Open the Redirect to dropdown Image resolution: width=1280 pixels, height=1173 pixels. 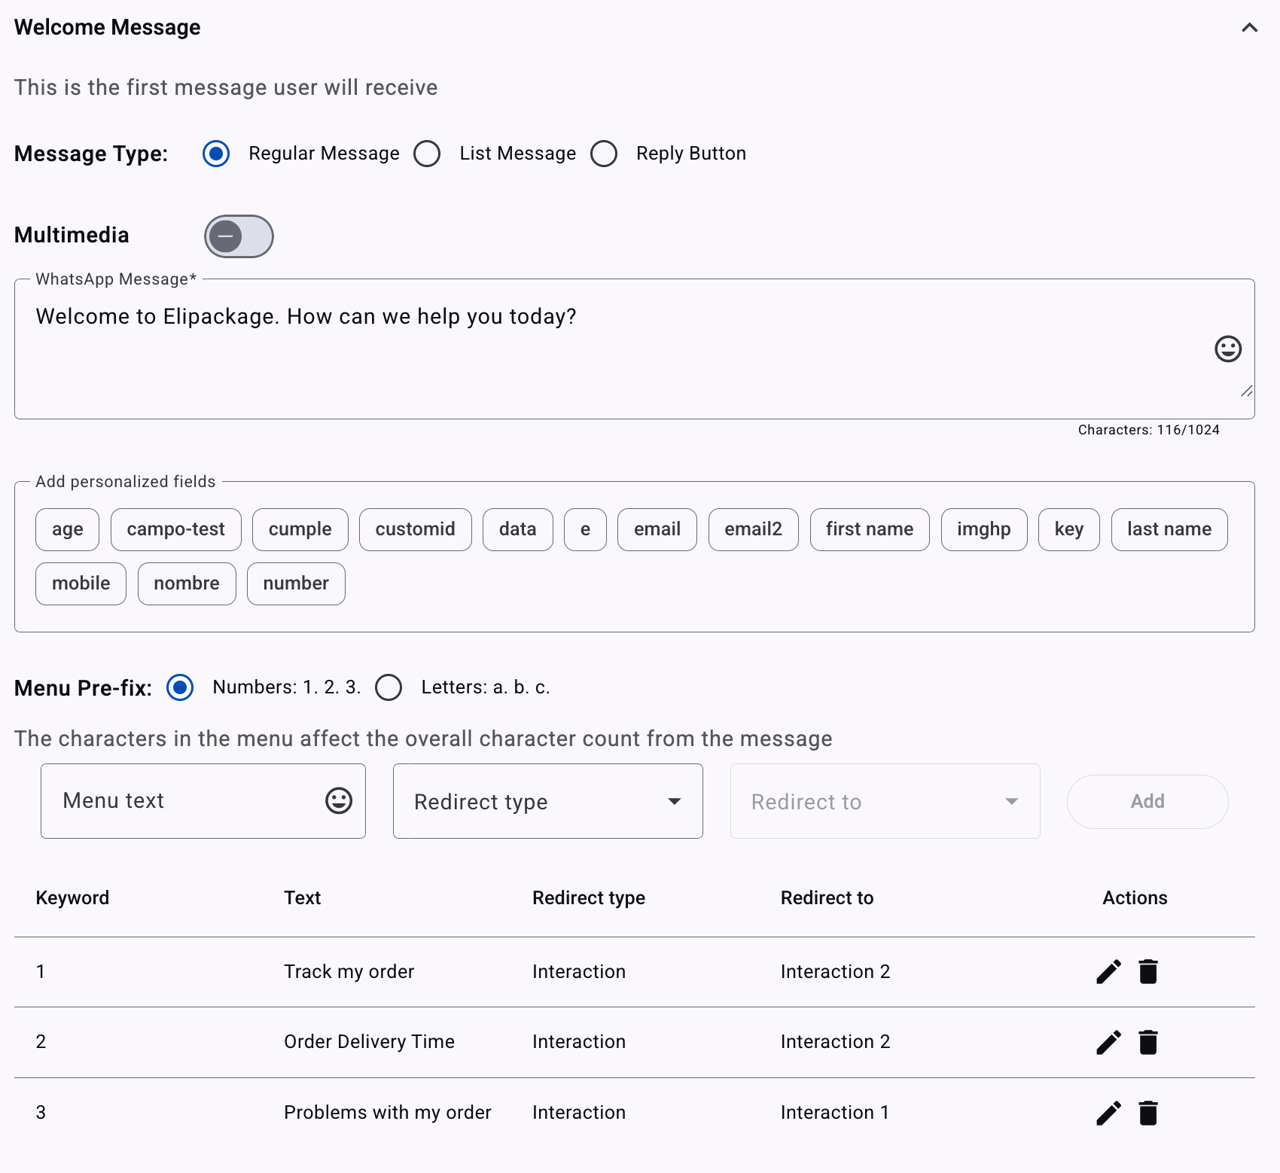click(885, 801)
